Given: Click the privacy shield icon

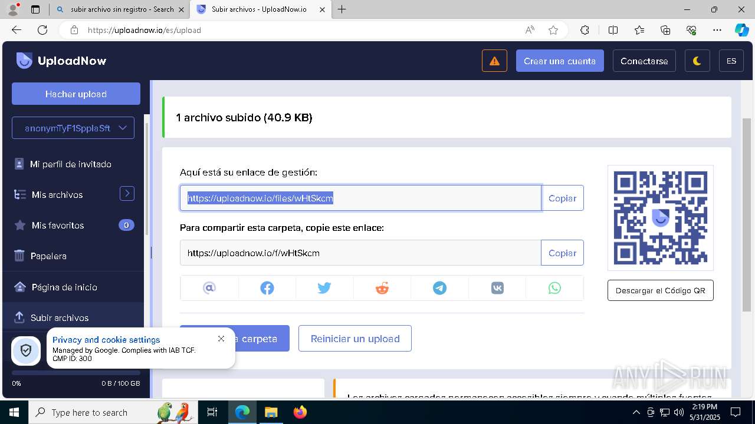Looking at the screenshot, I should (x=26, y=351).
